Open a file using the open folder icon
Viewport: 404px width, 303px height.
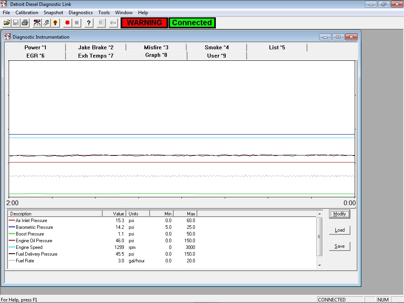coord(7,22)
